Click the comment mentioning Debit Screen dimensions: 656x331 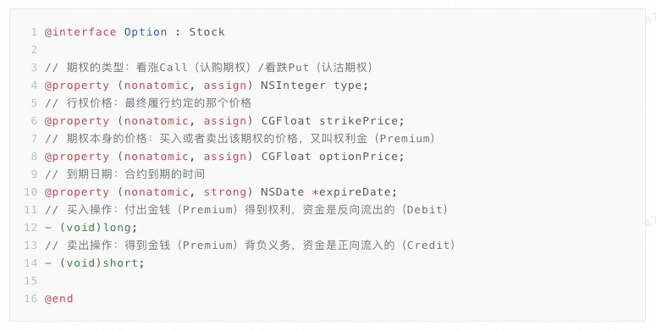pyautogui.click(x=246, y=210)
